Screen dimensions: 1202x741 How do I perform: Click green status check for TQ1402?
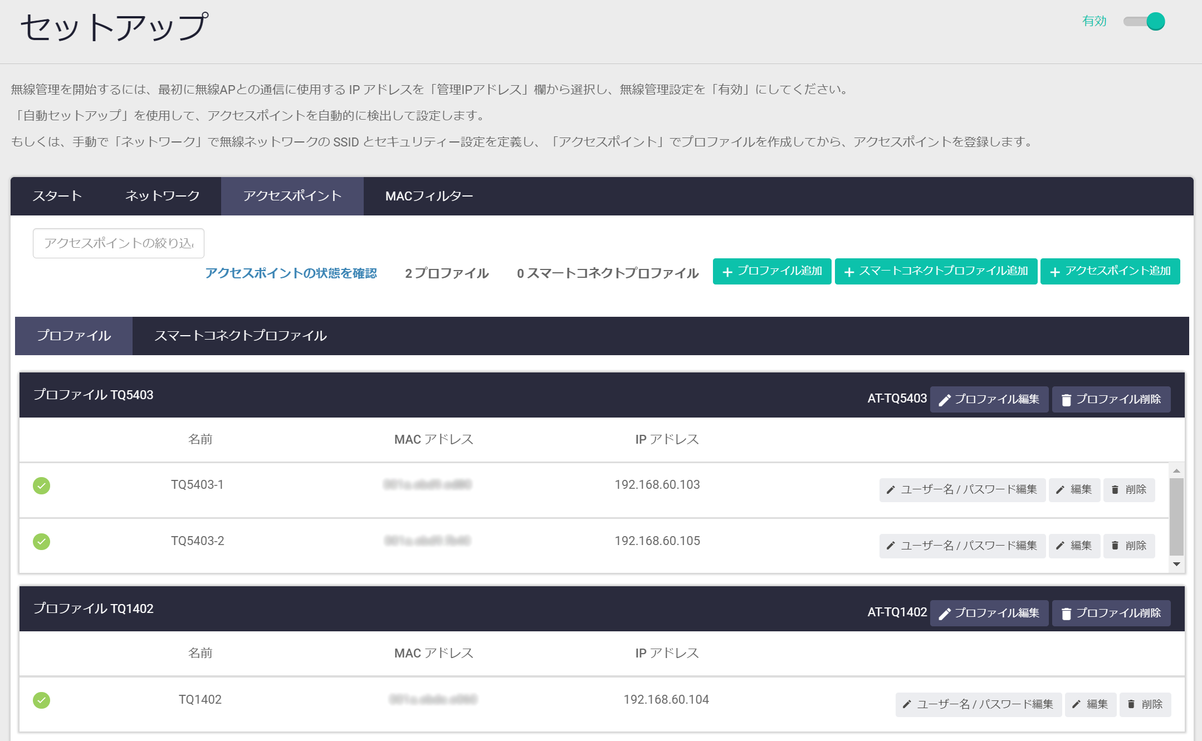(x=42, y=700)
